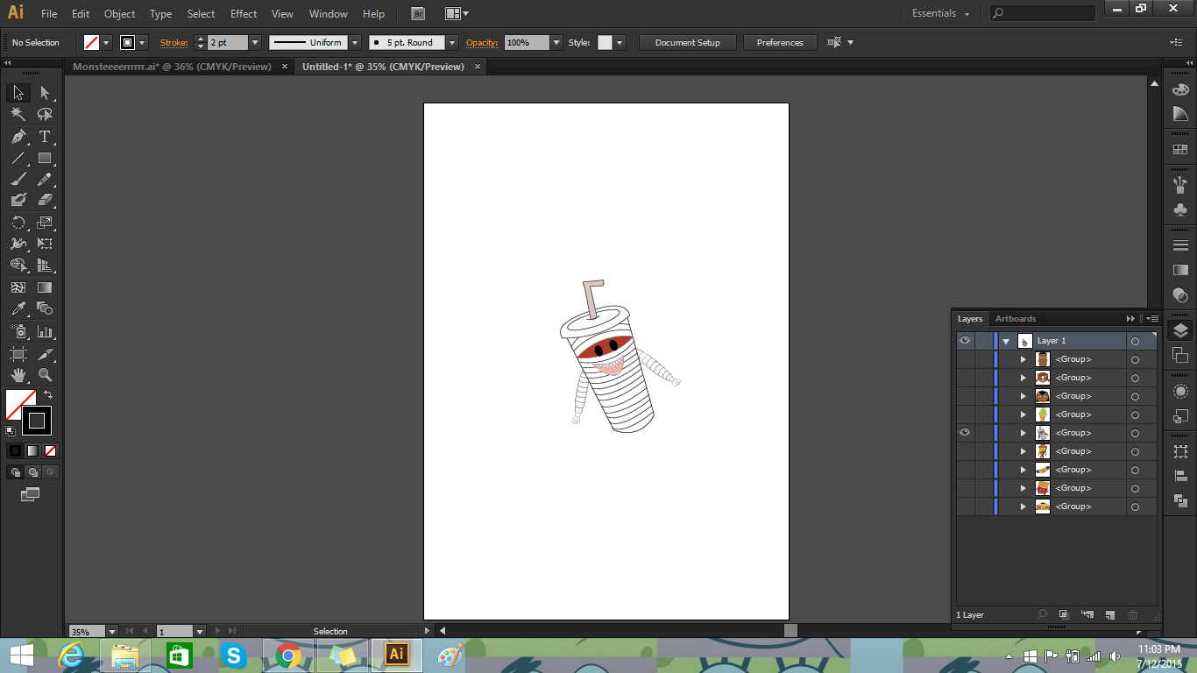Image resolution: width=1197 pixels, height=673 pixels.
Task: Open Google Chrome from the taskbar
Action: pyautogui.click(x=287, y=655)
